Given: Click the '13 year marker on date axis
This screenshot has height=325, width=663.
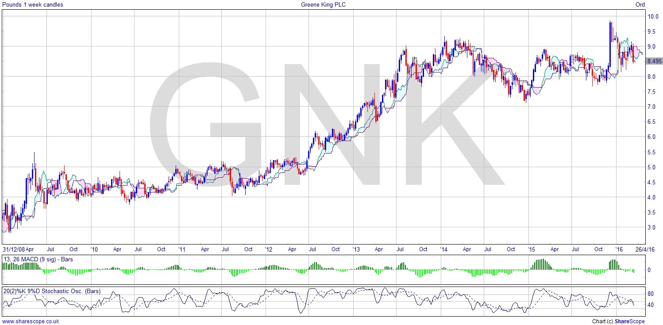Looking at the screenshot, I should click(357, 249).
